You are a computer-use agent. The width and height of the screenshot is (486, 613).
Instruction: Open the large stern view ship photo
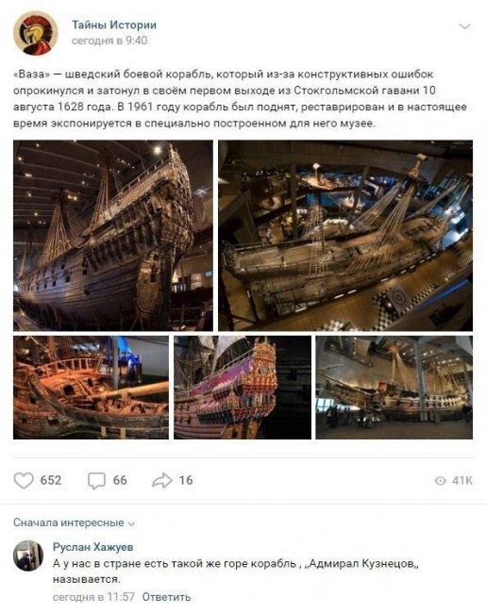[113, 236]
